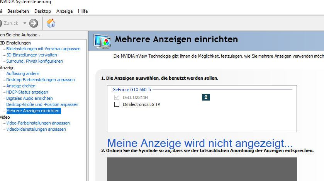324x181 pixels.
Task: Click the forward arrow navigation button
Action: click(34, 23)
